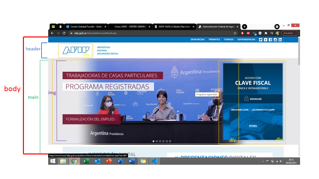This screenshot has width=319, height=179.
Task: Launch Visual Studio Code from the taskbar
Action: 154,161
